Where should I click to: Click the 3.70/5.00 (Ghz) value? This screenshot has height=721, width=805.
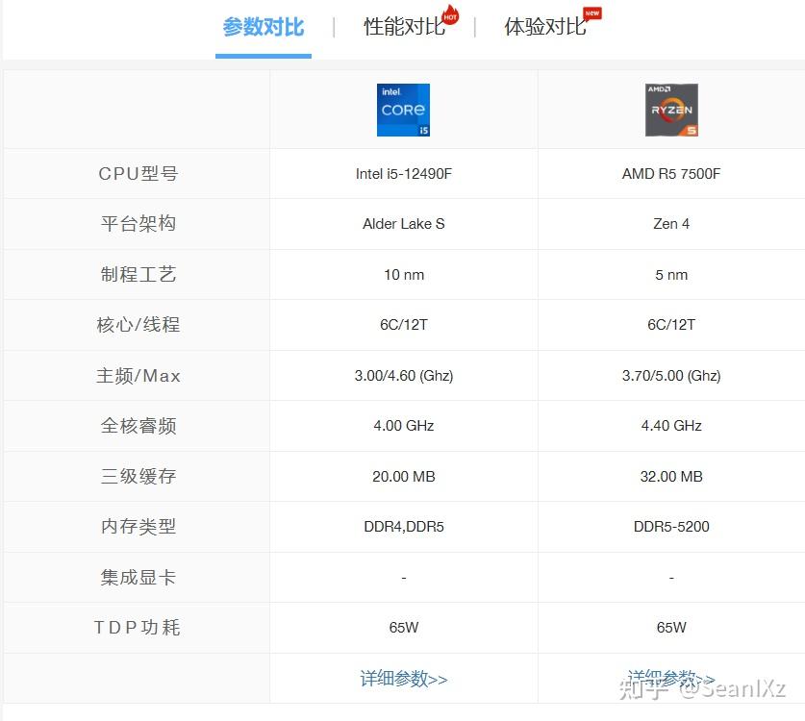click(671, 376)
